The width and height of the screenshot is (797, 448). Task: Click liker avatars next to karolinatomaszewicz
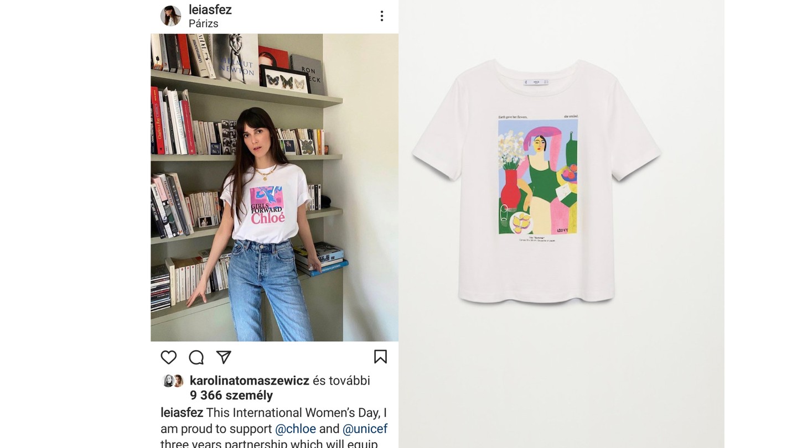173,381
